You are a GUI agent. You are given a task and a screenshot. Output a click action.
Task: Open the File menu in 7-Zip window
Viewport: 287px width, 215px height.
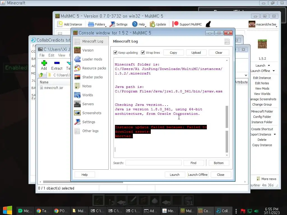pyautogui.click(x=42, y=55)
